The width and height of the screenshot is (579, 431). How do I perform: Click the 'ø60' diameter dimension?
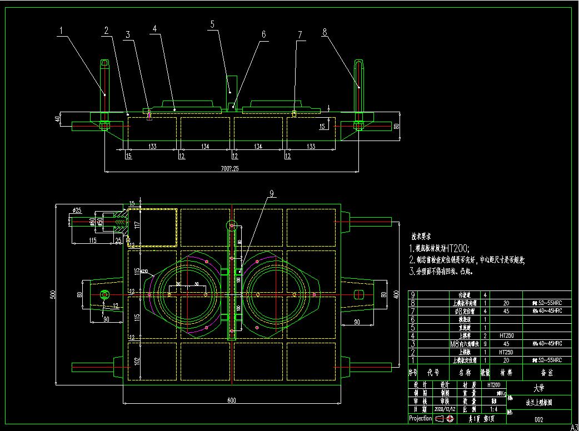tap(92, 222)
